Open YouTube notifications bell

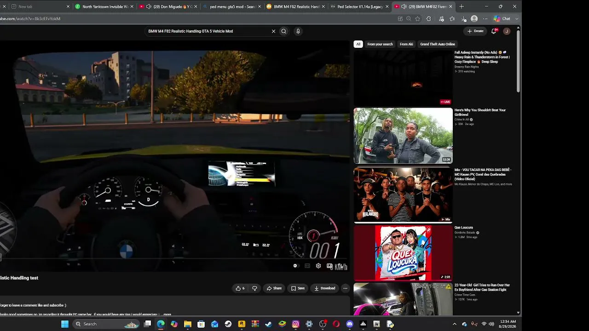click(x=494, y=31)
